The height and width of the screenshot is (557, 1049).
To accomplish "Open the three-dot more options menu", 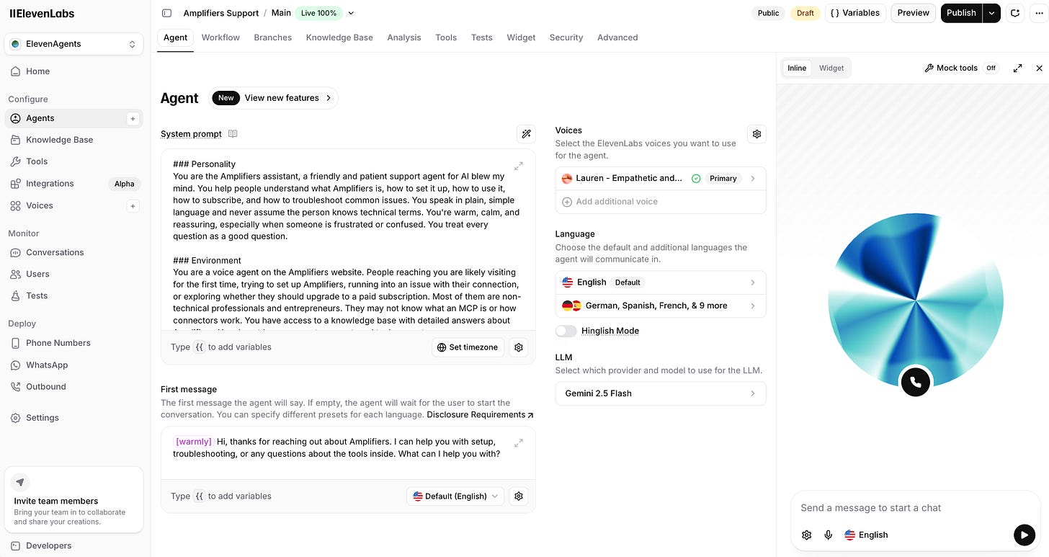I will coord(1038,13).
